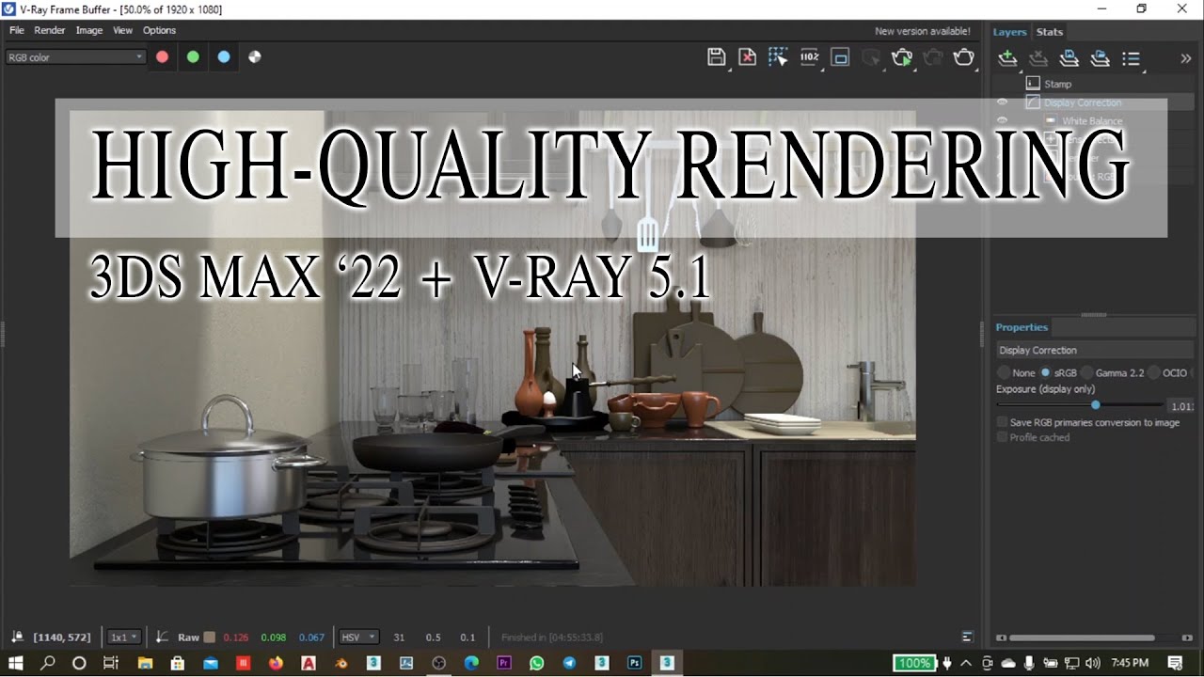Screen dimensions: 1204x677
Task: Enable follow mouse render tracking
Action: tap(778, 57)
